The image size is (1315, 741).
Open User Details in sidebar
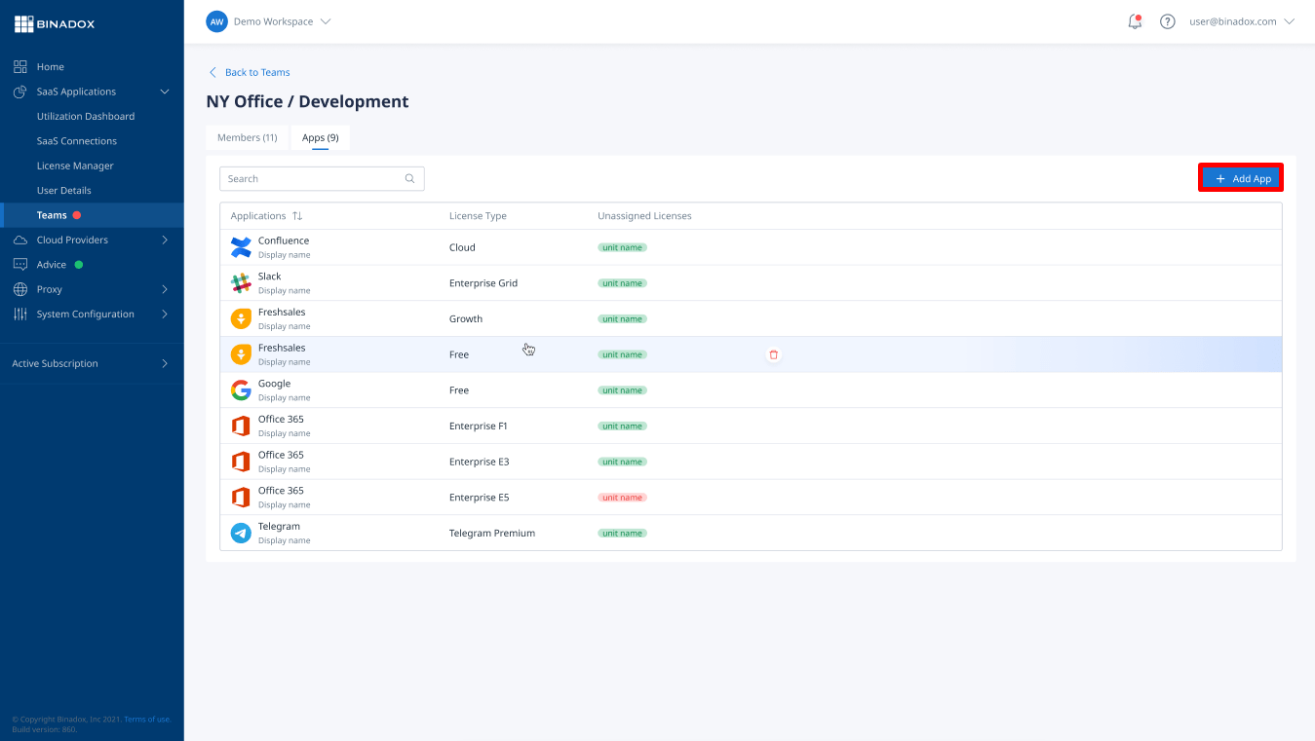[x=64, y=191]
